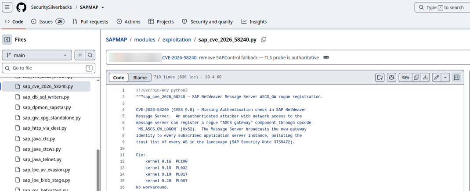Viewport: 470px width, 191px height.
Task: Open the Security and quality tab
Action: [207, 21]
